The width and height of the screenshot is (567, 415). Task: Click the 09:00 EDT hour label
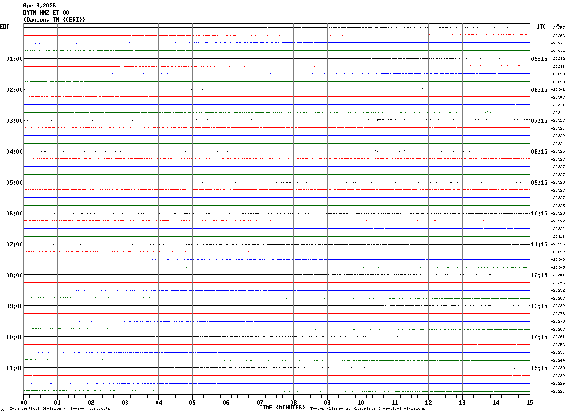coord(15,306)
